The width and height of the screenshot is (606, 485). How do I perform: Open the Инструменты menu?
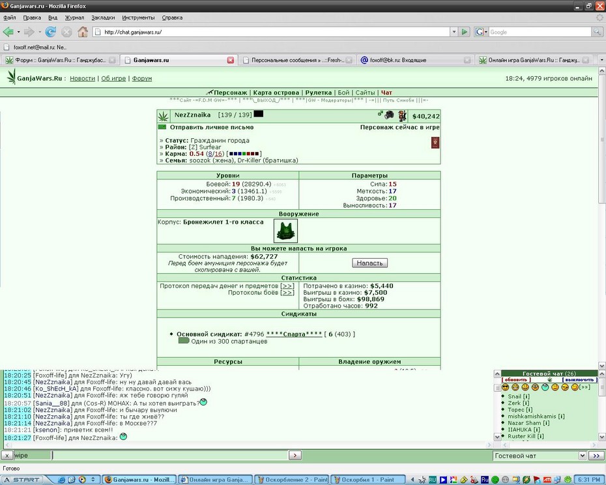click(138, 18)
